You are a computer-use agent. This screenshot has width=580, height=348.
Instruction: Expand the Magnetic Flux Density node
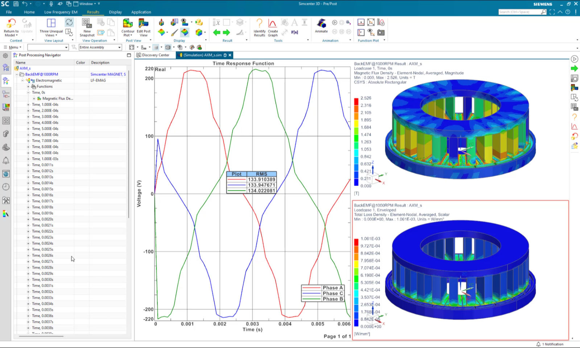pos(33,98)
